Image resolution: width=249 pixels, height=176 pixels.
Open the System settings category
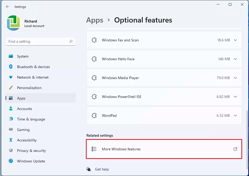click(x=41, y=56)
